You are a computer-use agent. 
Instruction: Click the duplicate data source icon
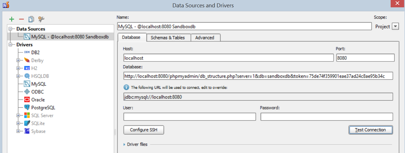click(31, 19)
